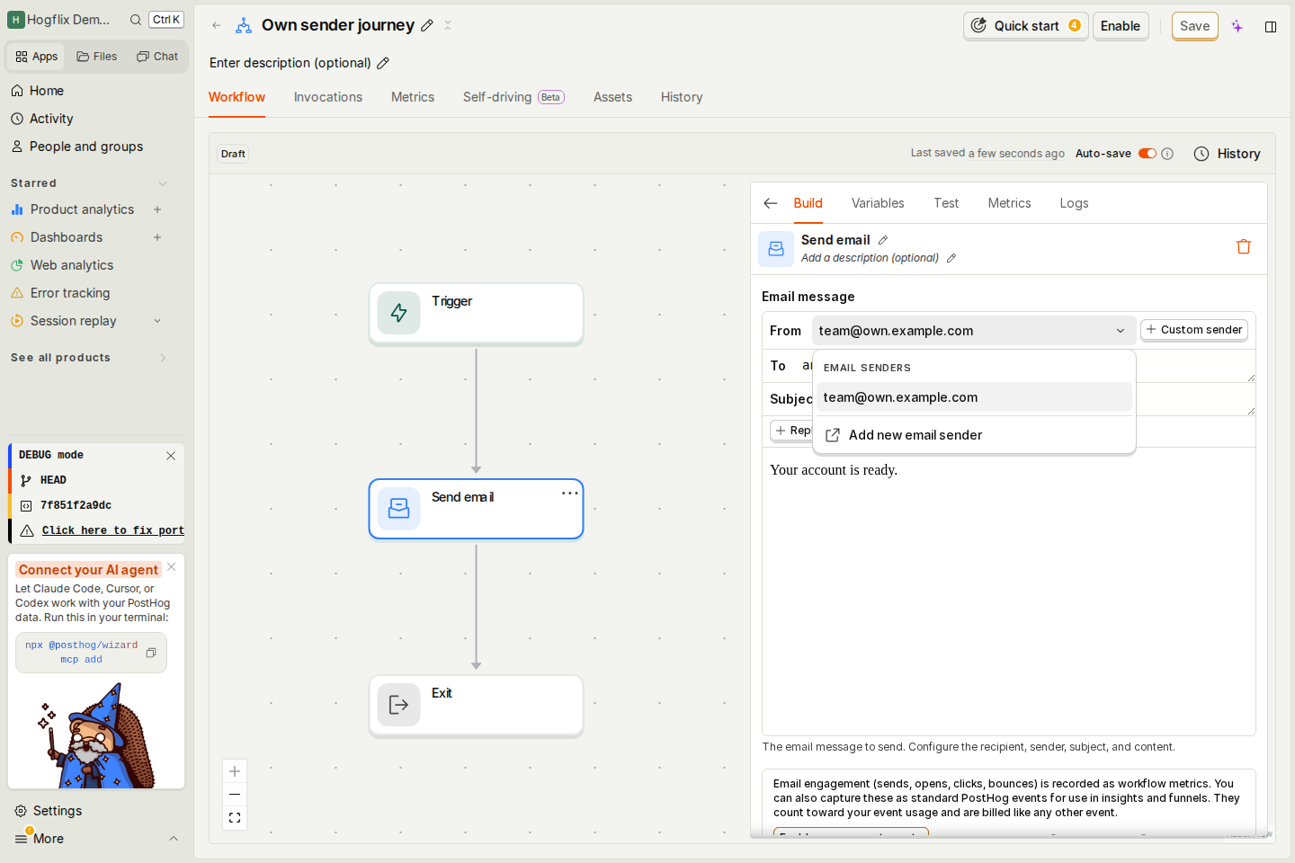
Task: Zoom in on the workflow canvas
Action: click(235, 771)
